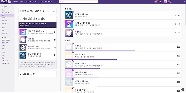The image size is (186, 93).
Task: Open 채널 under the 설정 section
Action: tap(3, 55)
